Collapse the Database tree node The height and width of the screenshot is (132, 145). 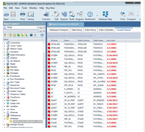(5, 119)
